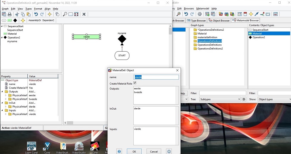Open the Show Object types dropdown
The width and height of the screenshot is (291, 154).
(274, 99)
